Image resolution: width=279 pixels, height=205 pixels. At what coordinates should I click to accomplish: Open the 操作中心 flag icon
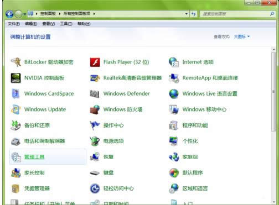click(x=95, y=125)
